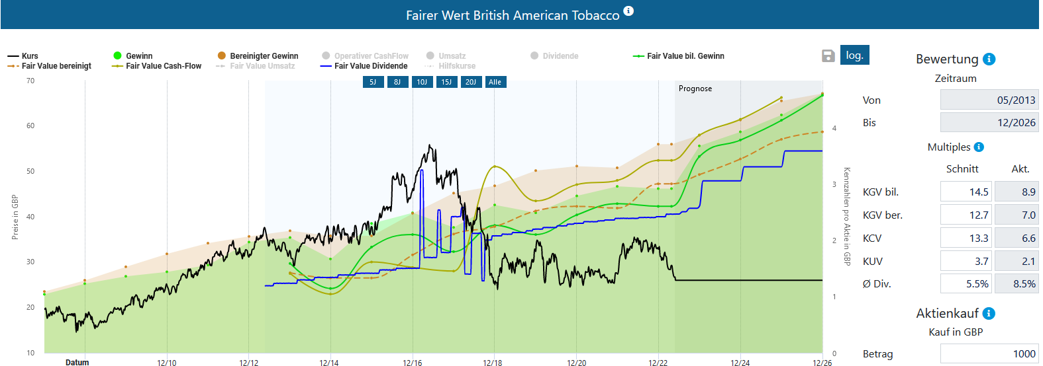Click the KCV Akt. value 6.6

click(x=1017, y=238)
